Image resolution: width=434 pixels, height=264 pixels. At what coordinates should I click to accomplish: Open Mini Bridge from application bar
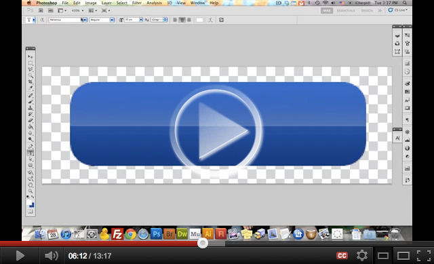point(51,11)
